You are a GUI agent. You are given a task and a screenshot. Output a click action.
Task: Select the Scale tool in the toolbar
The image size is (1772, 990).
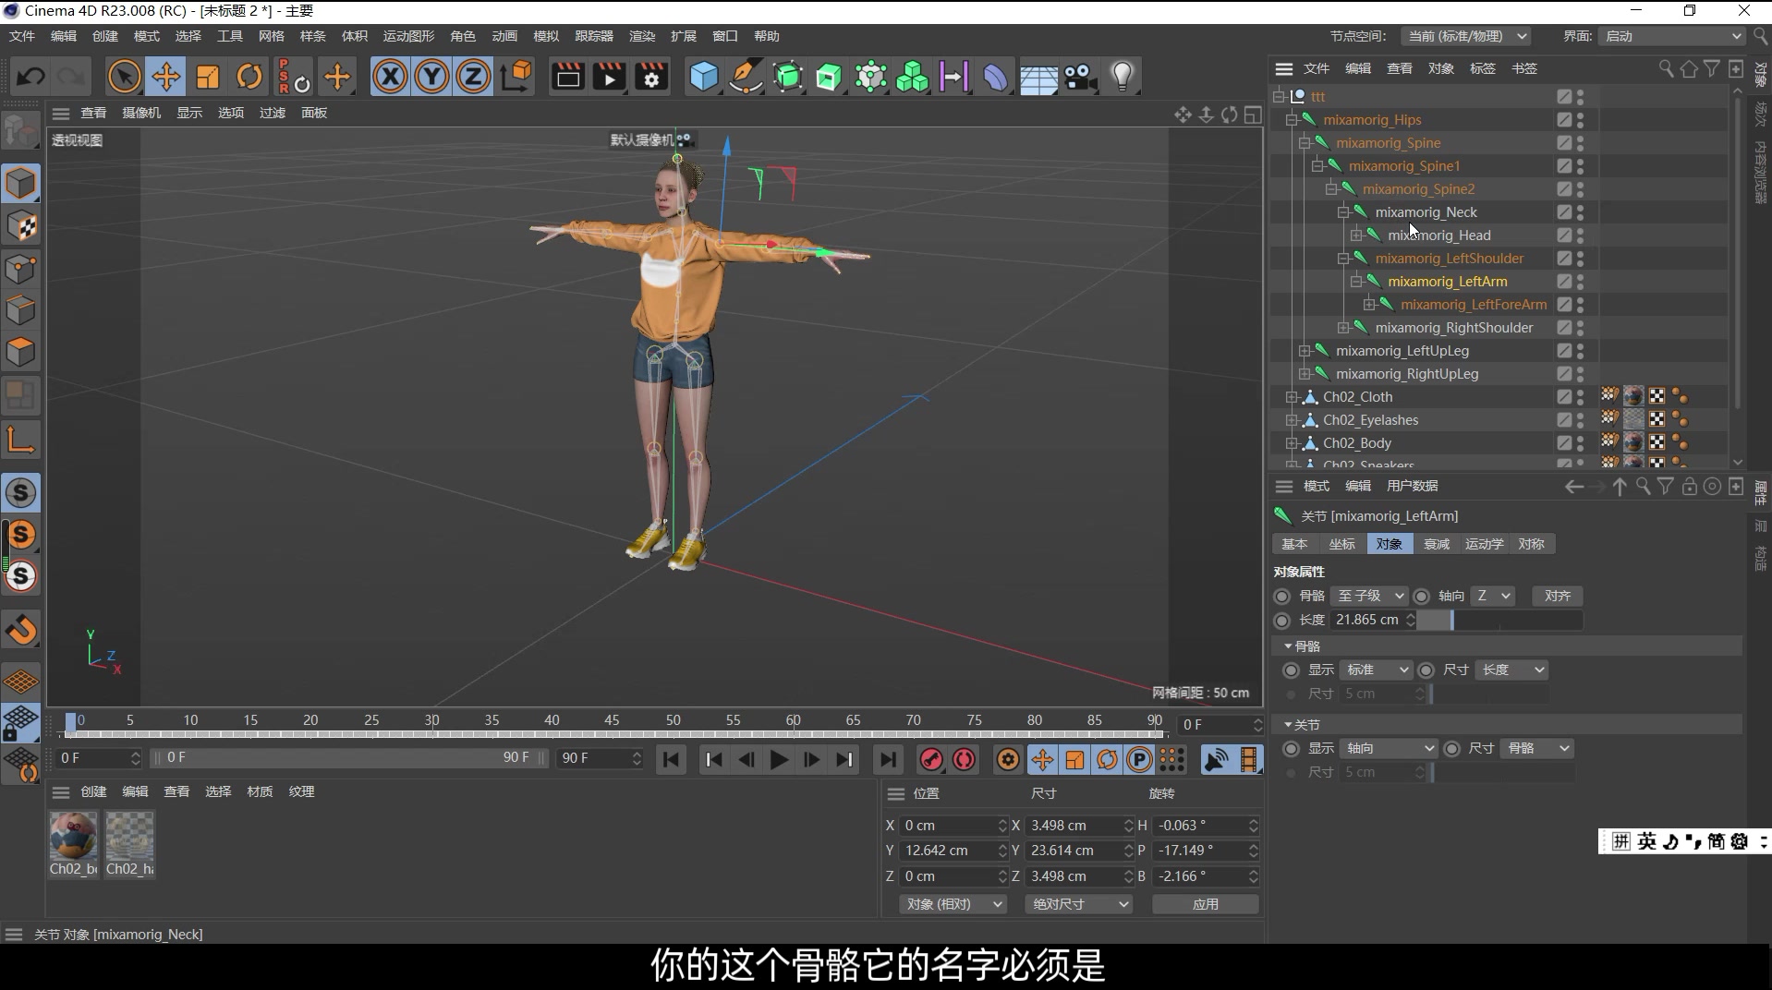(x=208, y=76)
